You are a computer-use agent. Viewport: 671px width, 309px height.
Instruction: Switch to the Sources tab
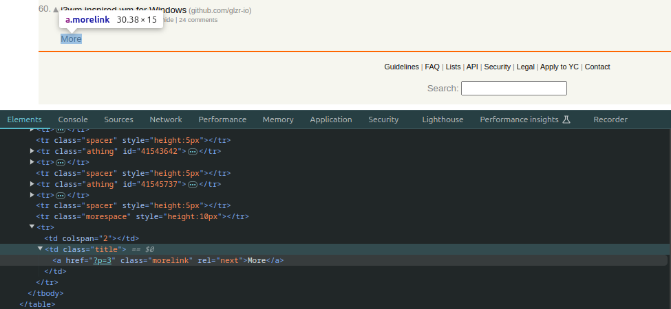point(118,119)
